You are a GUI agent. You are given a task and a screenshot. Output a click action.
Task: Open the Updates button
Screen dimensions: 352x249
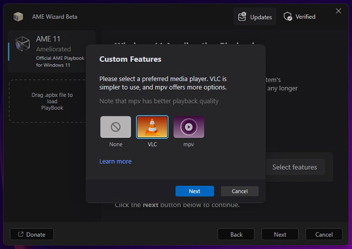[x=255, y=17]
